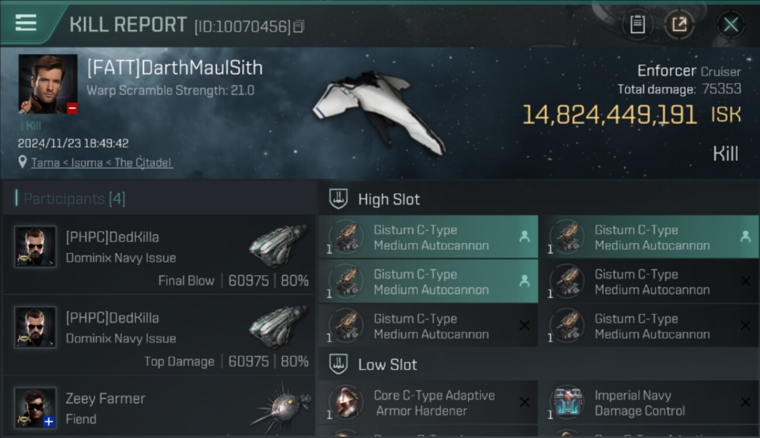Click the Tama < Isoma < The Citadel link
This screenshot has width=760, height=438.
click(x=102, y=162)
